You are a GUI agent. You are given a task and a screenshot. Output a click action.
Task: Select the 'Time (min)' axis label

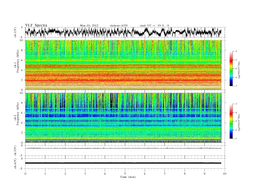128,177
